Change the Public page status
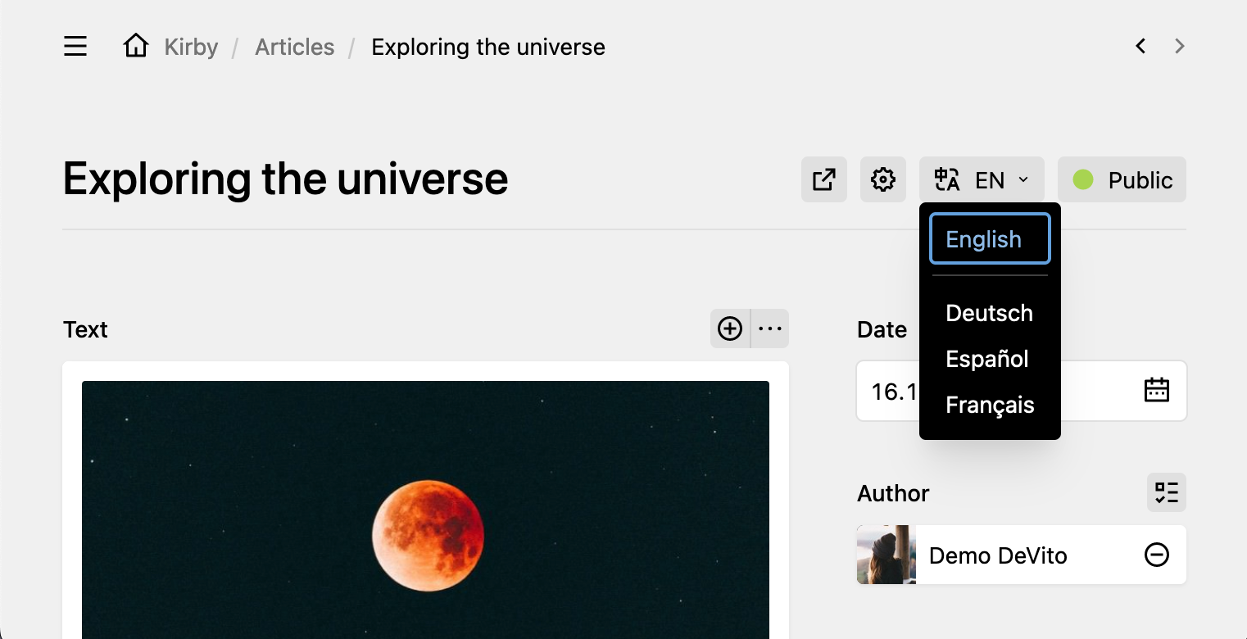Viewport: 1247px width, 639px height. tap(1122, 179)
